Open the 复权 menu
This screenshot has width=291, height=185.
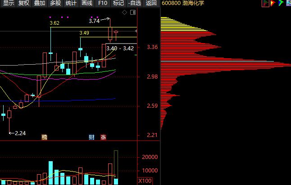point(24,3)
